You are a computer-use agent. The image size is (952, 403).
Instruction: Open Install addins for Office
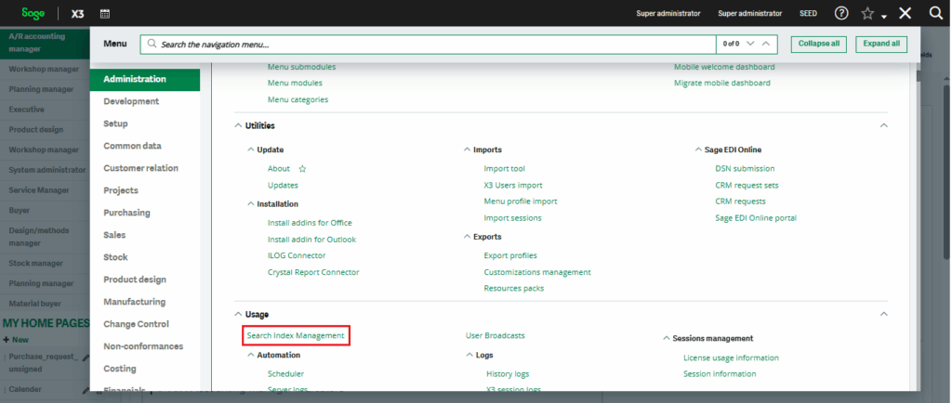pos(310,223)
